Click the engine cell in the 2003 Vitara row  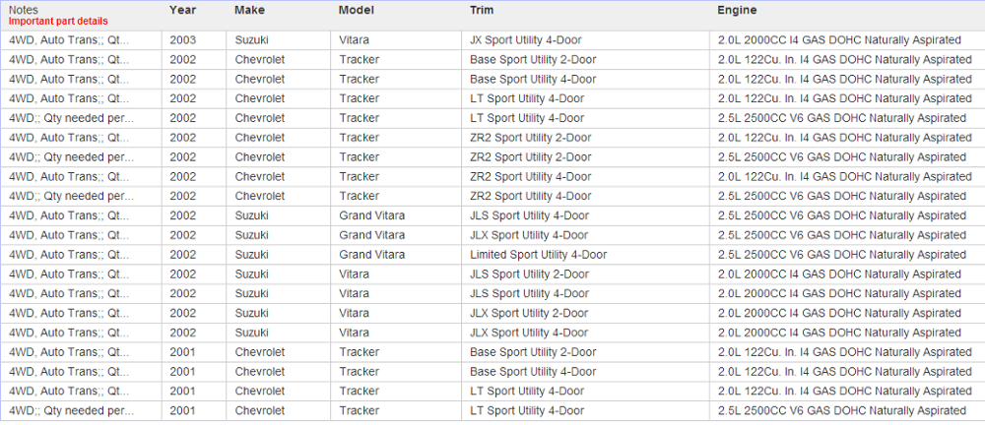pyautogui.click(x=839, y=40)
